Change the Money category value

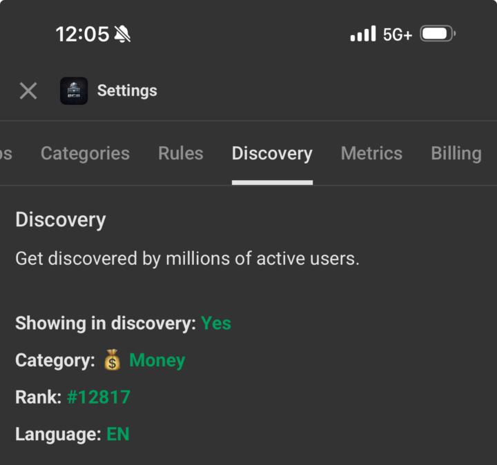pyautogui.click(x=157, y=360)
